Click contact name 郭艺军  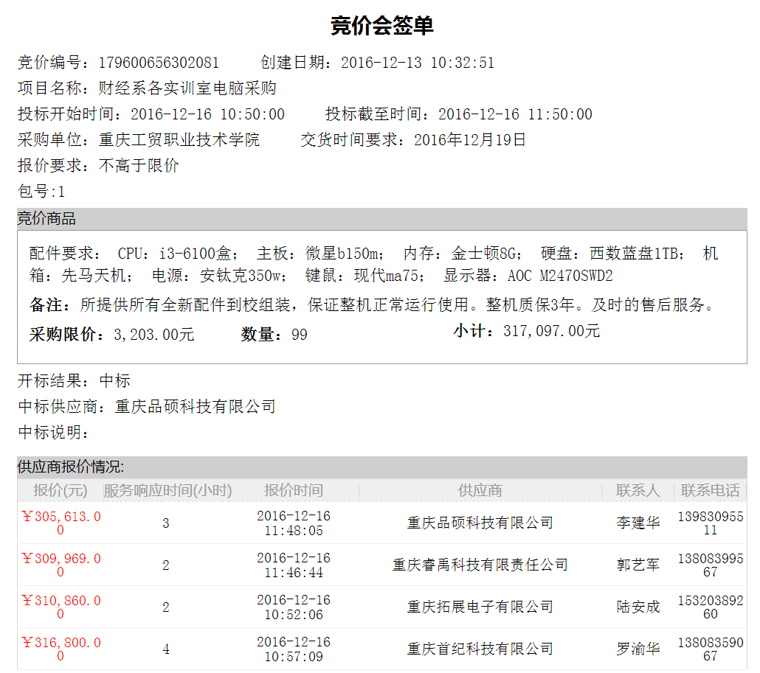point(638,565)
